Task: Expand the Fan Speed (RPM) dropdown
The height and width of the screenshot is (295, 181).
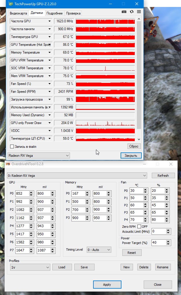Action: 49,92
